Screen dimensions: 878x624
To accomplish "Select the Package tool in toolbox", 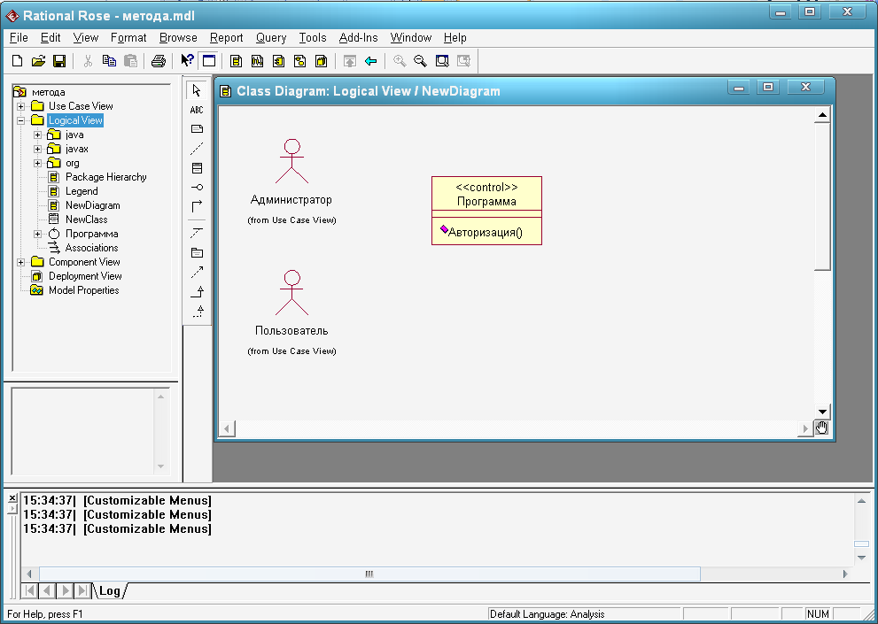I will point(197,252).
